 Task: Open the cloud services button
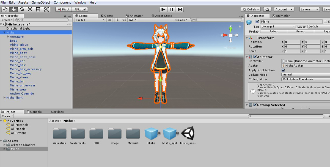[268, 9]
